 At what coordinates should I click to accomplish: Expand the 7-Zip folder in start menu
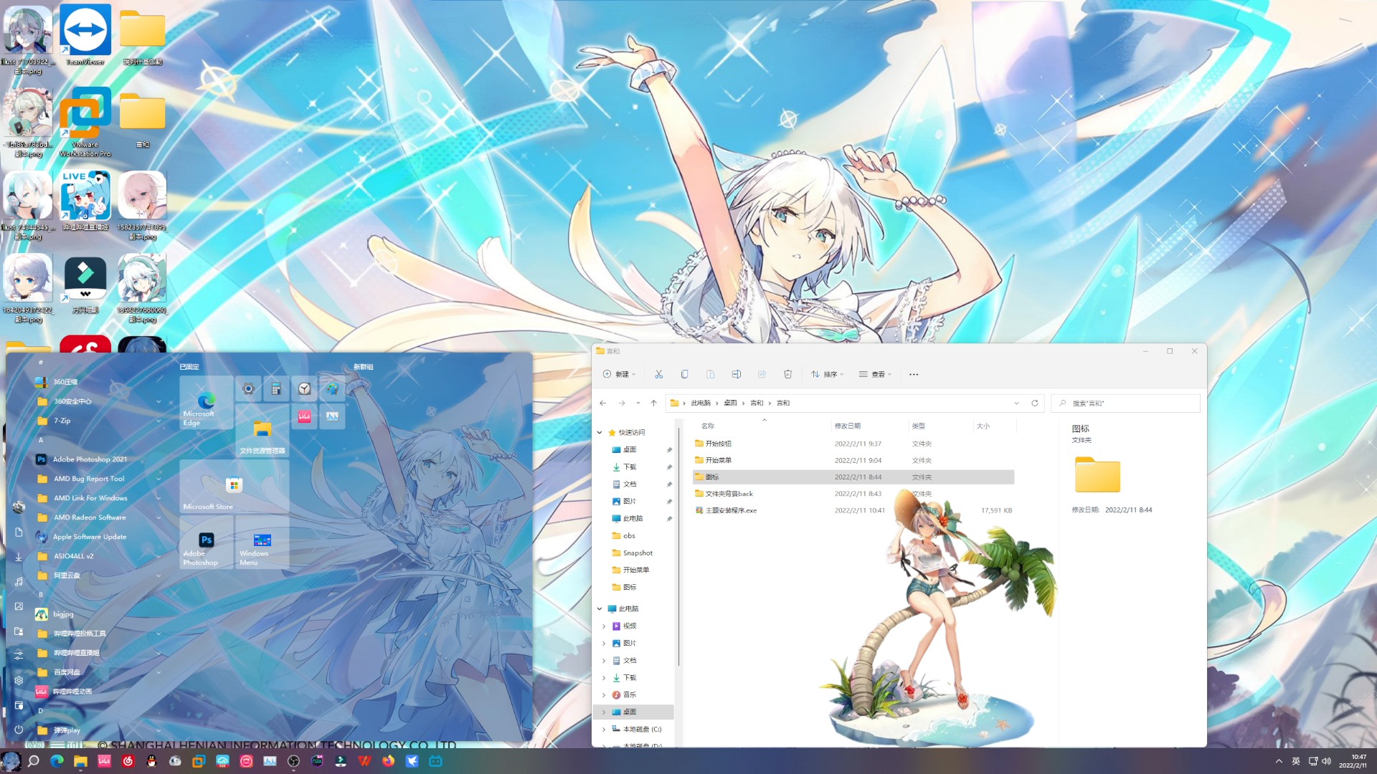click(158, 421)
